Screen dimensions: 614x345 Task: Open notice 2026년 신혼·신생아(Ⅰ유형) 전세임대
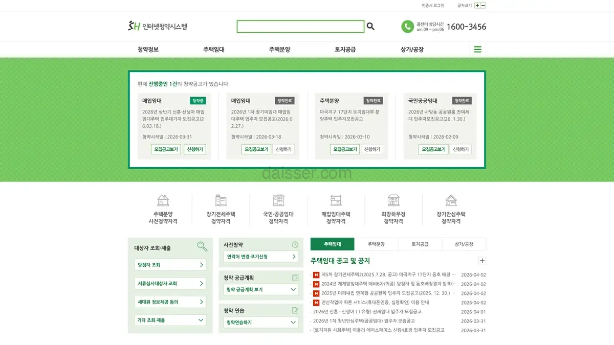[x=367, y=312]
